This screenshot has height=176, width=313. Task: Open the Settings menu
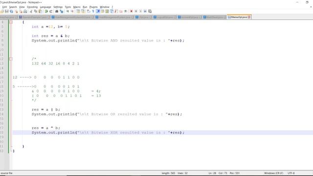coord(58,7)
